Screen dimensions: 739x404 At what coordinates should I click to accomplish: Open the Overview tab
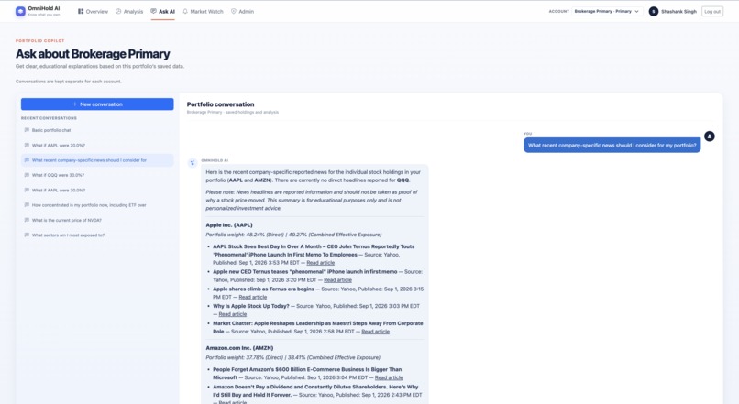(93, 11)
